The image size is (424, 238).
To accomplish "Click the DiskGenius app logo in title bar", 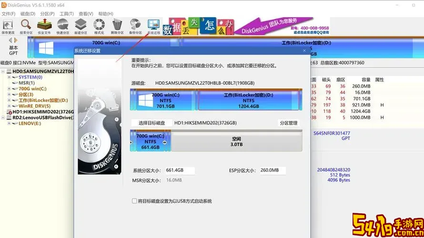I will coord(4,5).
